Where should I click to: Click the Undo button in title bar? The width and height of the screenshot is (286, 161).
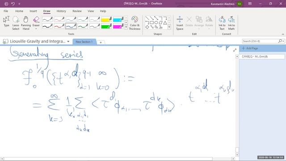pyautogui.click(x=13, y=4)
